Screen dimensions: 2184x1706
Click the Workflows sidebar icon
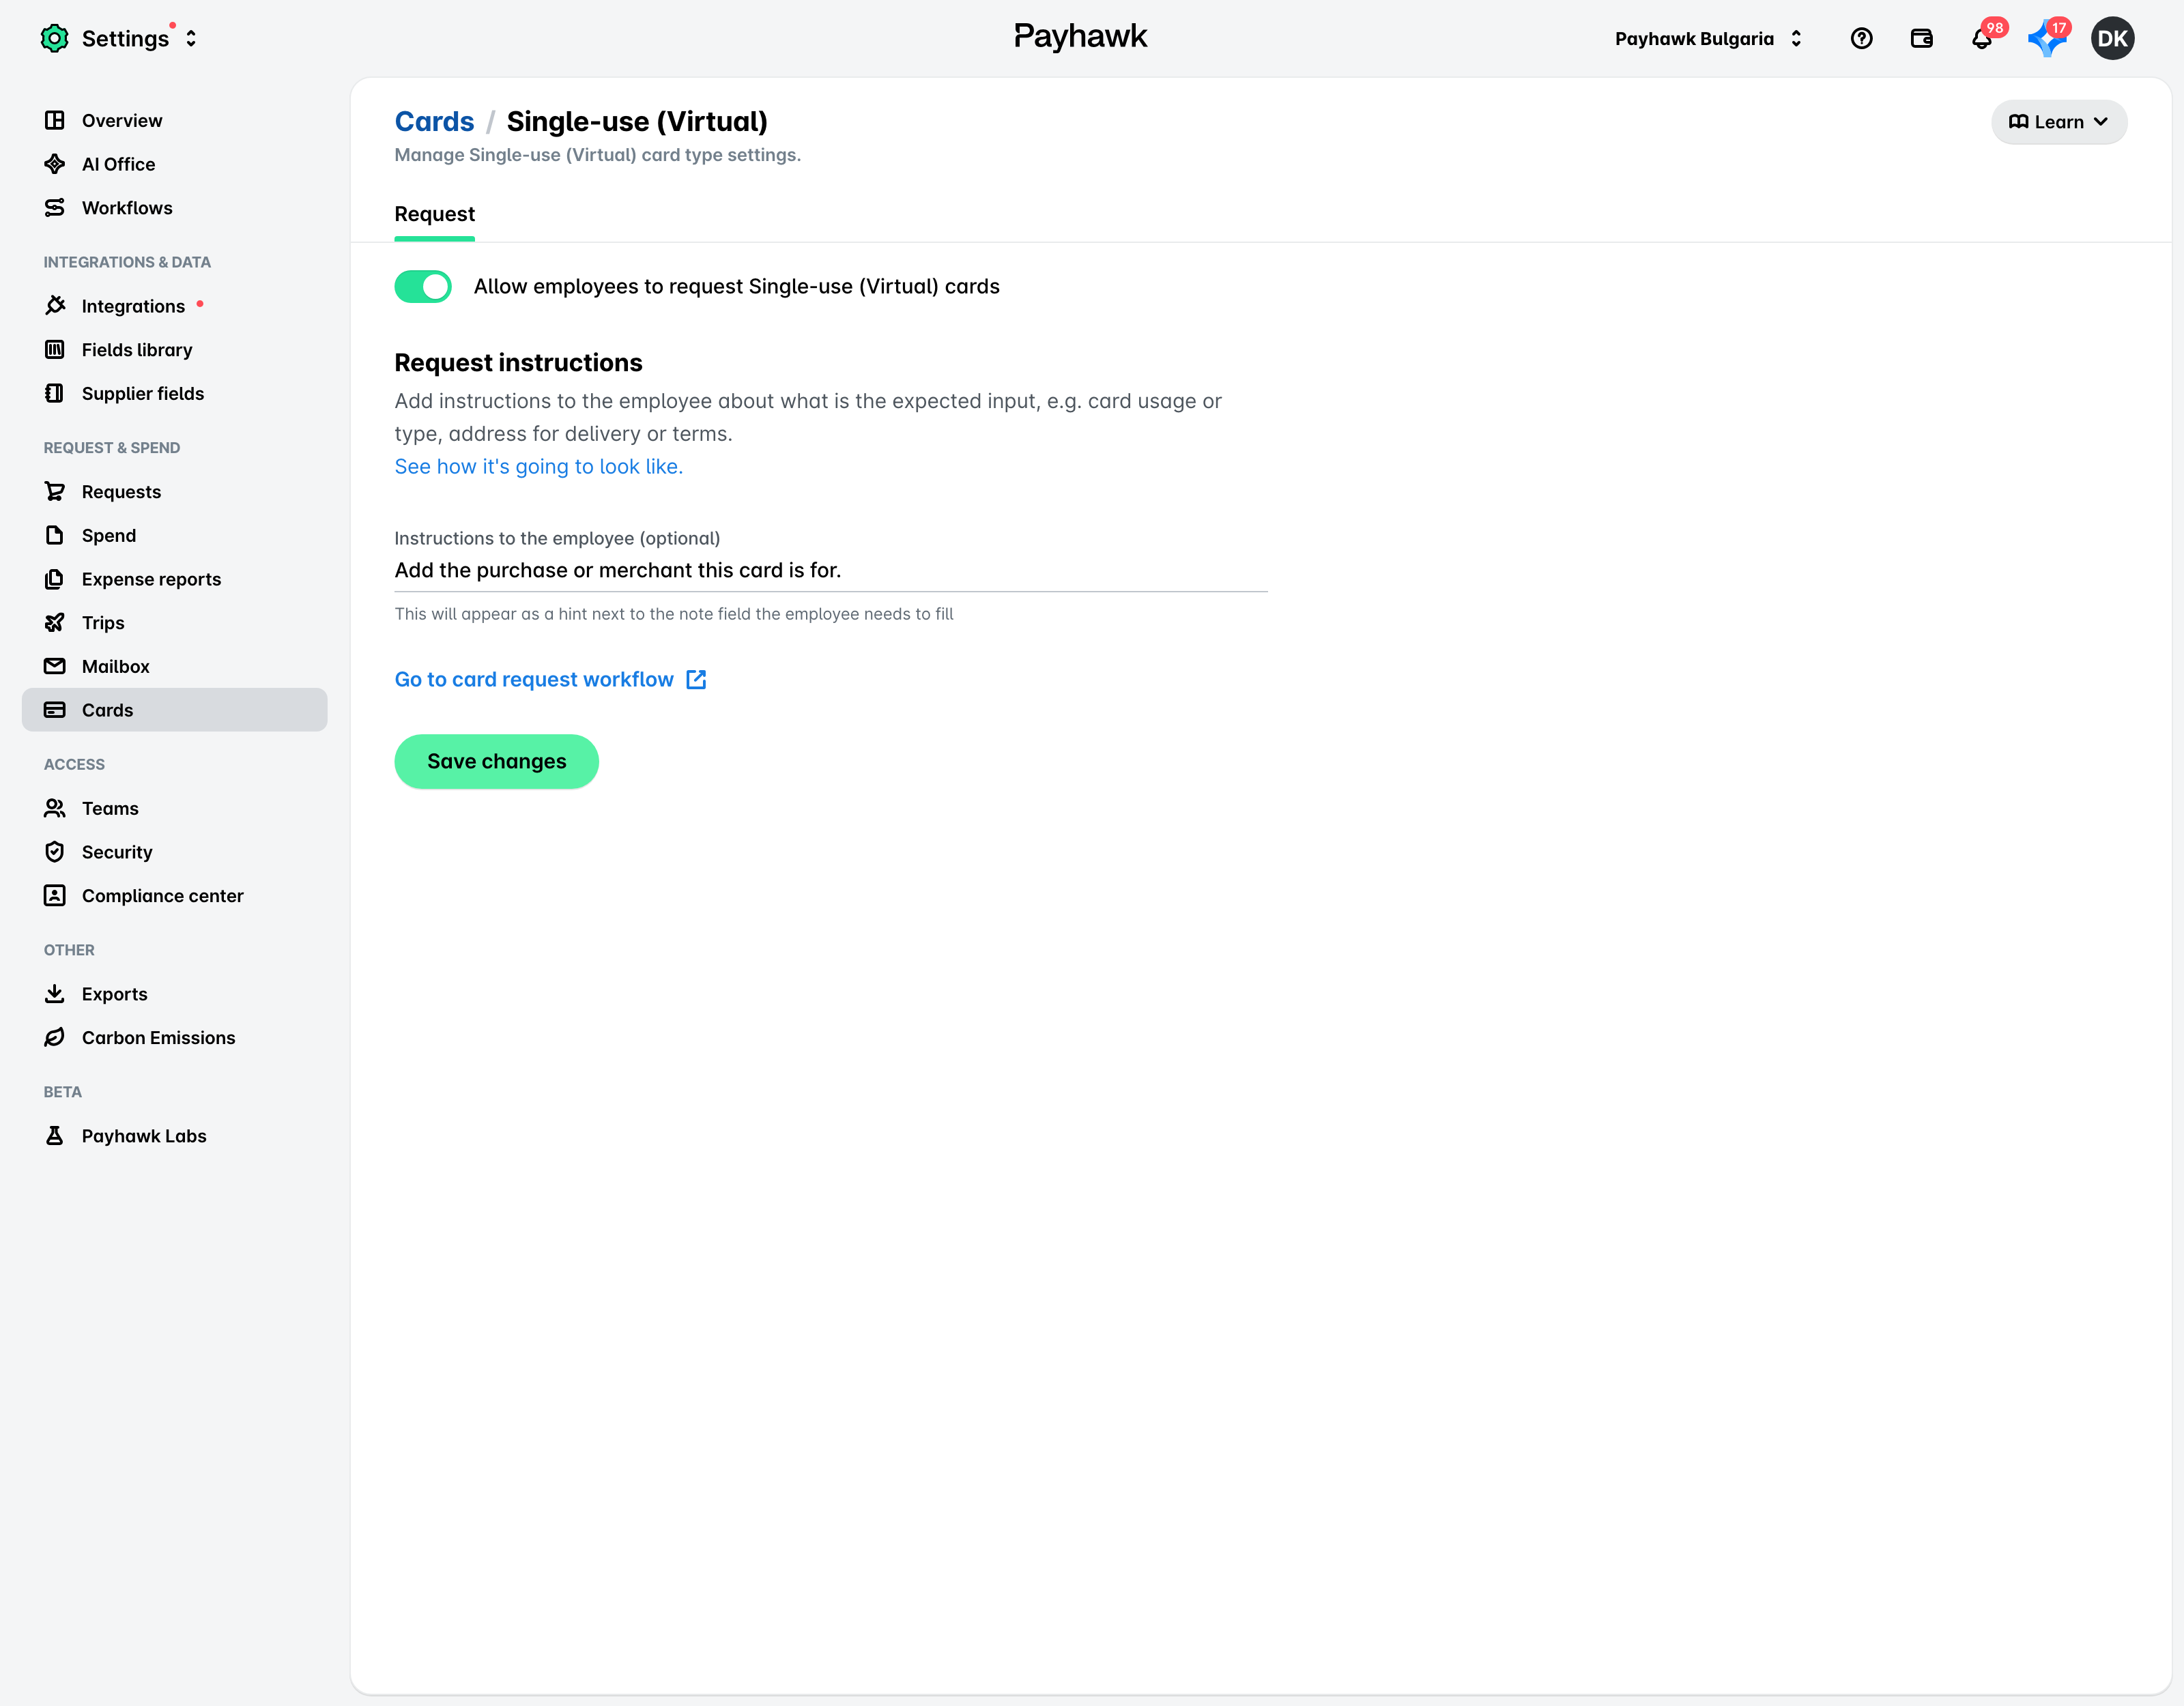pyautogui.click(x=54, y=207)
